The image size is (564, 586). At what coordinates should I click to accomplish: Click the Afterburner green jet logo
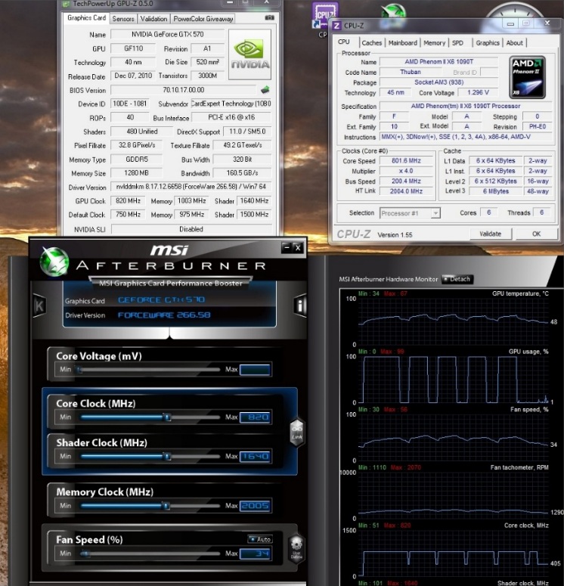point(54,261)
